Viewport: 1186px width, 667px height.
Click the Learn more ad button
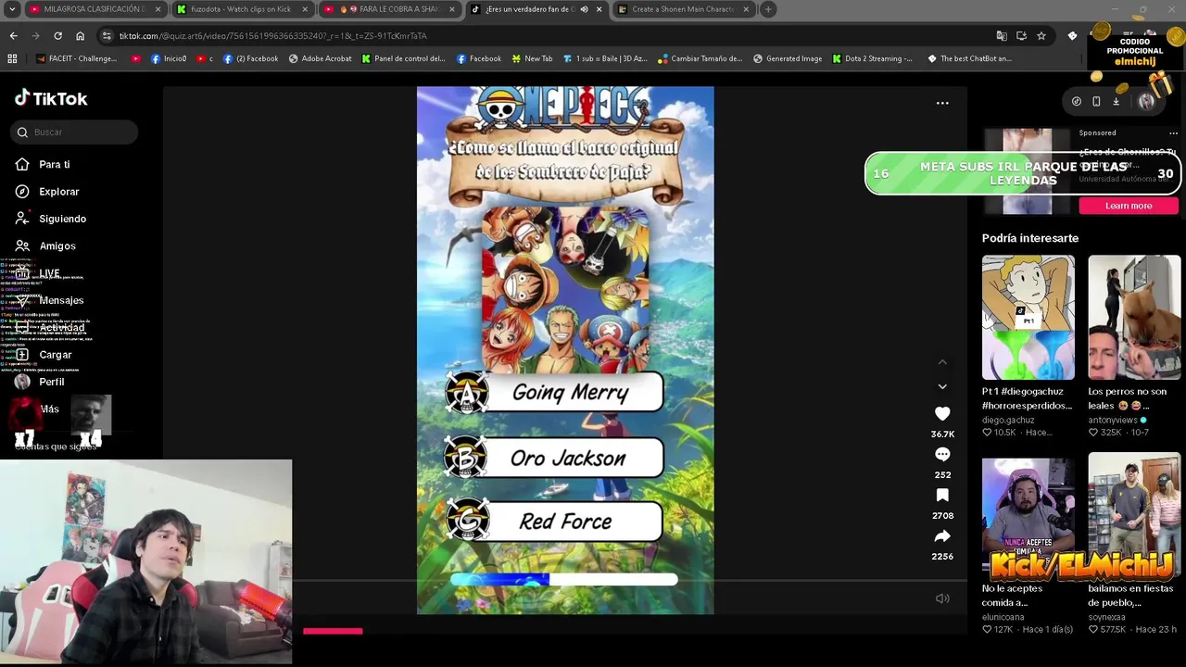pyautogui.click(x=1129, y=206)
